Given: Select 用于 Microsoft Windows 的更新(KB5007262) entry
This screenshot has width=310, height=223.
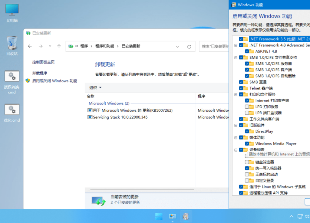Looking at the screenshot, I should [x=133, y=110].
